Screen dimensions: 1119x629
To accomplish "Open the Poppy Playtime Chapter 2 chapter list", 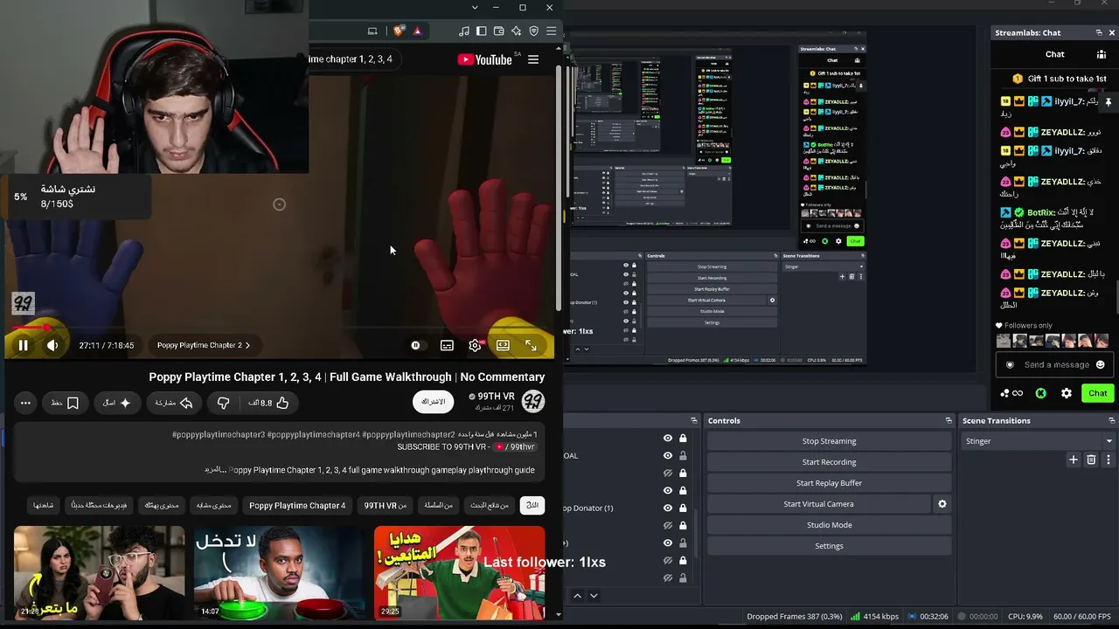I will coord(204,345).
